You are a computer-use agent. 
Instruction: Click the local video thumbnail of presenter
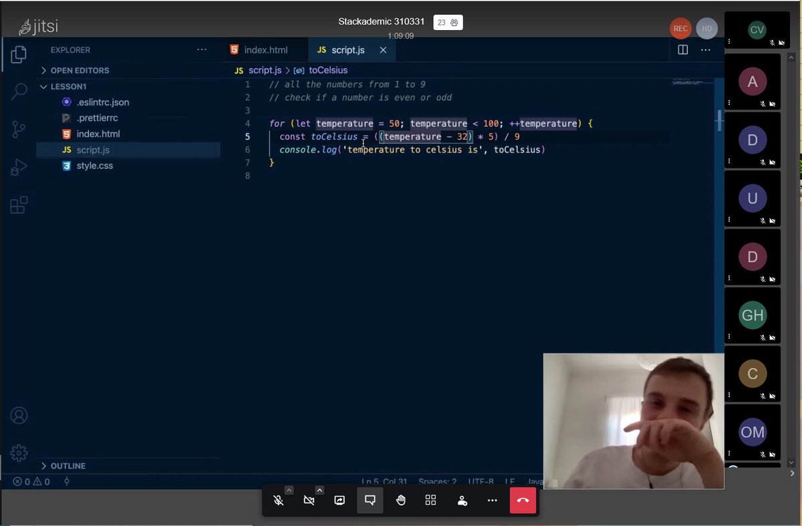634,421
